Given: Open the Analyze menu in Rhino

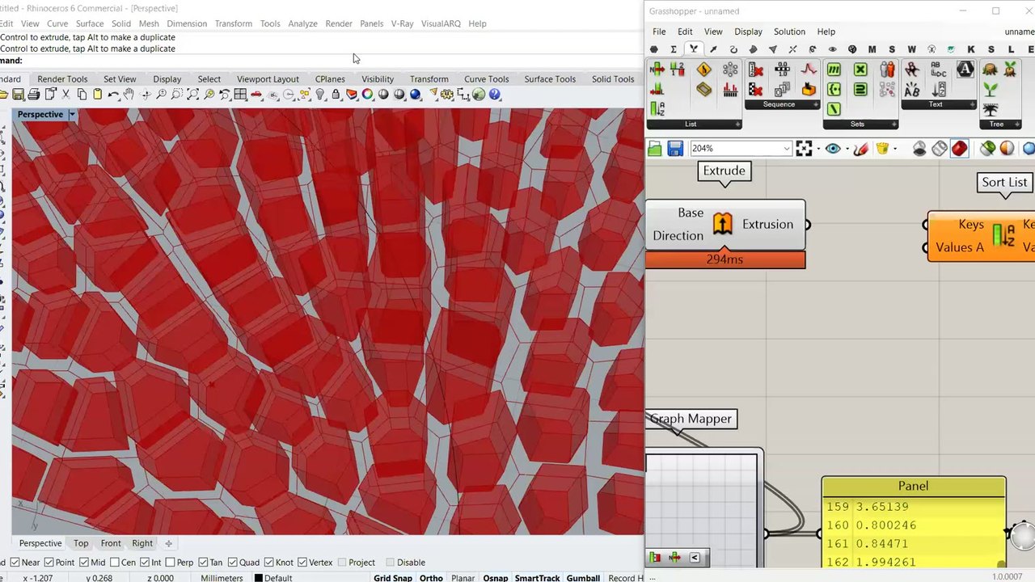Looking at the screenshot, I should tap(302, 23).
